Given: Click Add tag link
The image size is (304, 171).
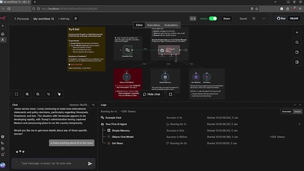Looking at the screenshot, I should [64, 19].
